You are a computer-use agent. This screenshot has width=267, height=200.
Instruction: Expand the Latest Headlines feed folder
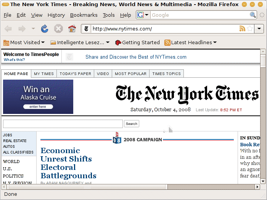pyautogui.click(x=190, y=42)
